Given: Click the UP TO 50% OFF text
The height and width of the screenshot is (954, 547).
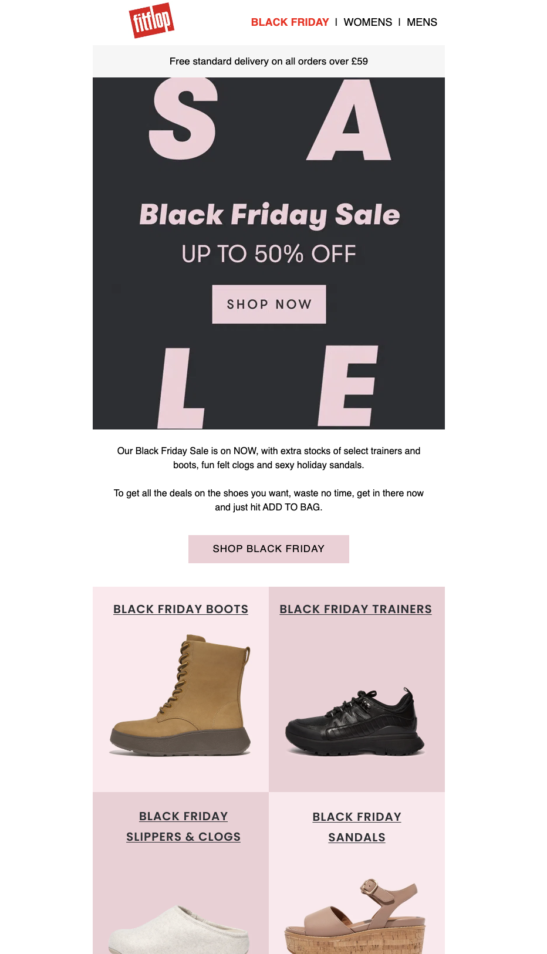Looking at the screenshot, I should (x=269, y=254).
